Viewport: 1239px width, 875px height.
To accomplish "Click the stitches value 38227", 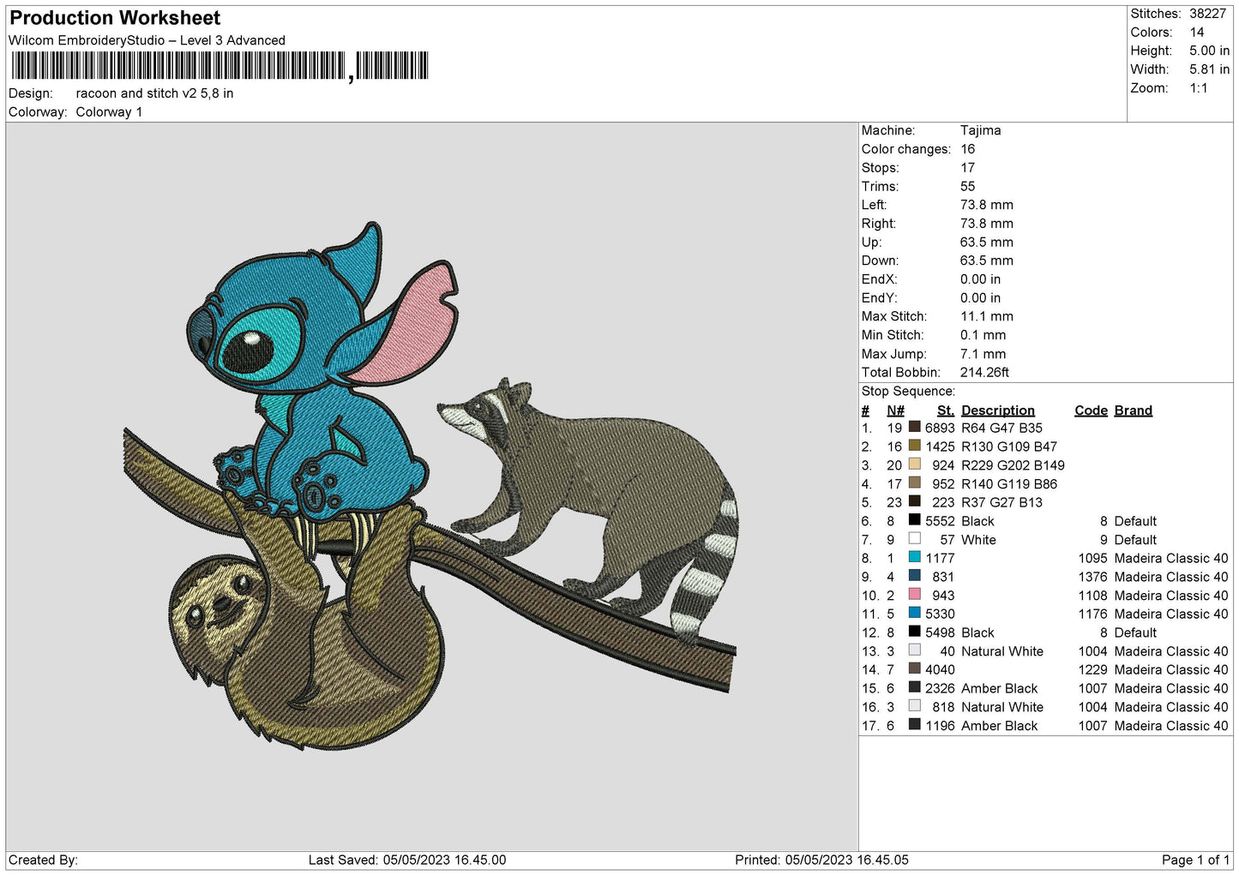I will tap(1207, 14).
